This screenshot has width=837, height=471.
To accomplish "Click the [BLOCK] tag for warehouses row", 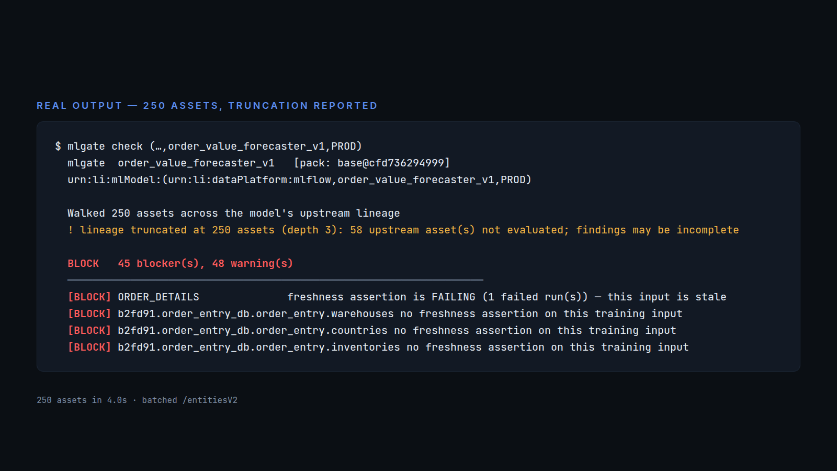I will 89,313.
